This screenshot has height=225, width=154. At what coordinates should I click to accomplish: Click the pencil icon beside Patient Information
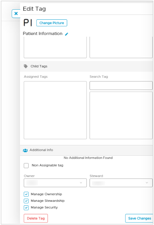tap(66, 34)
